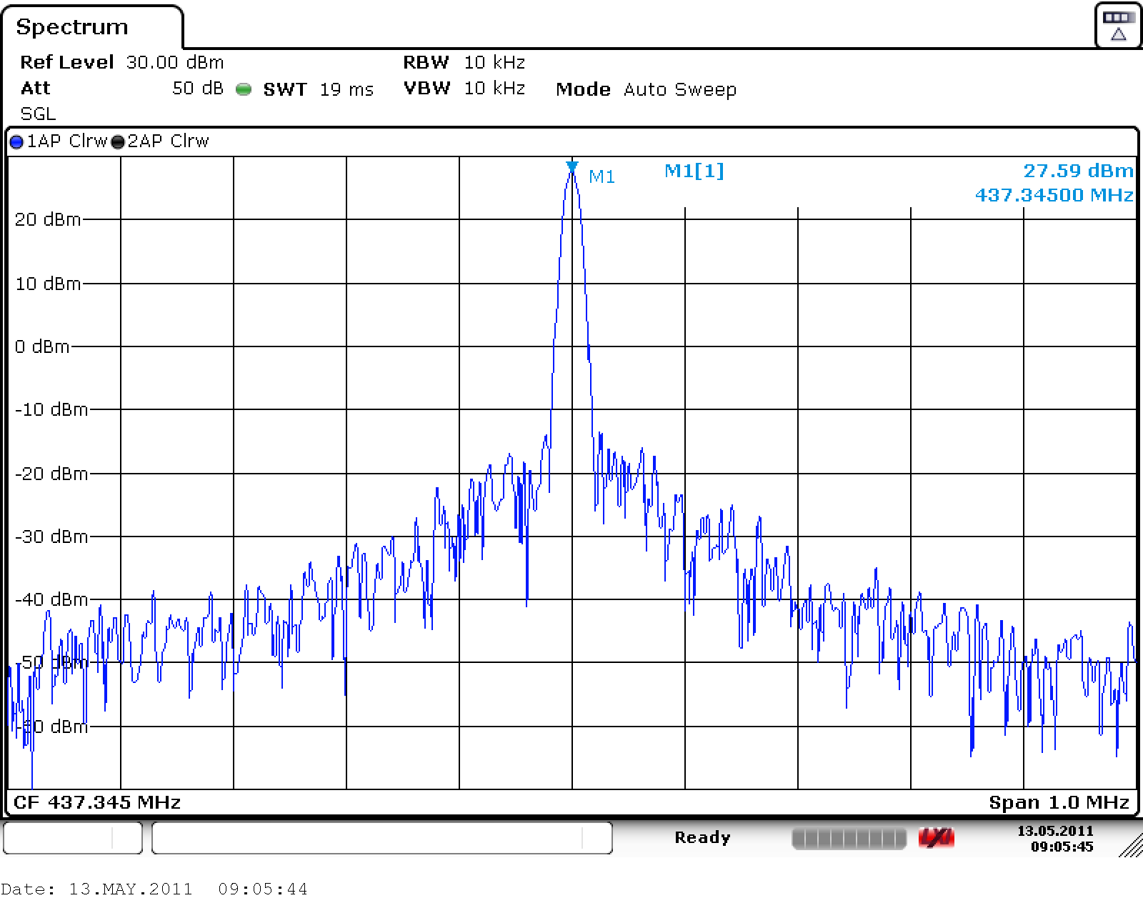Click the resize grip in the bottom-right corner
1143x923 pixels.
tap(1131, 846)
